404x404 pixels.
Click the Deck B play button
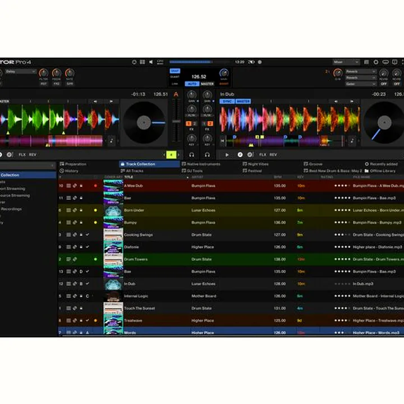point(227,155)
